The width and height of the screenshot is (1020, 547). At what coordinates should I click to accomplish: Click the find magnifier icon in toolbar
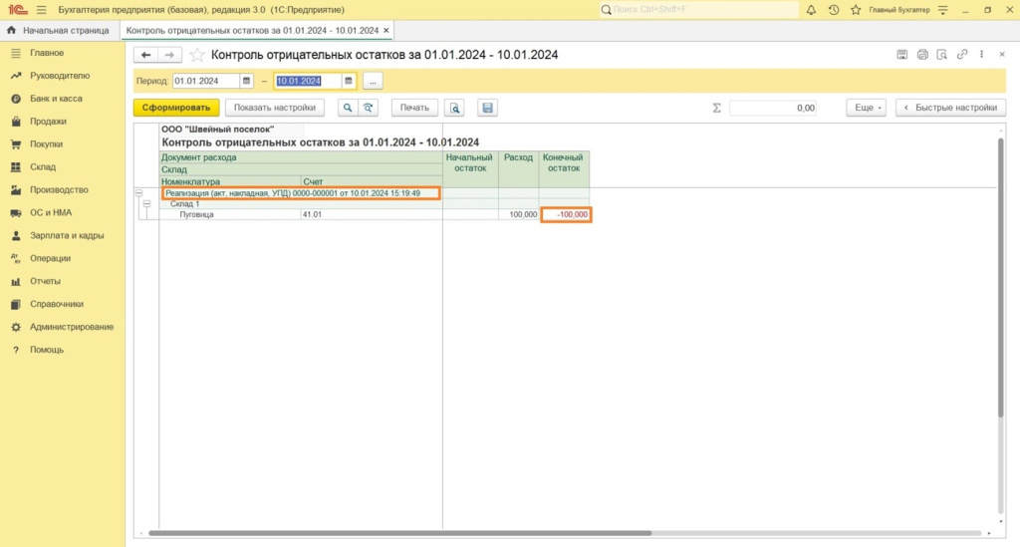pyautogui.click(x=348, y=108)
